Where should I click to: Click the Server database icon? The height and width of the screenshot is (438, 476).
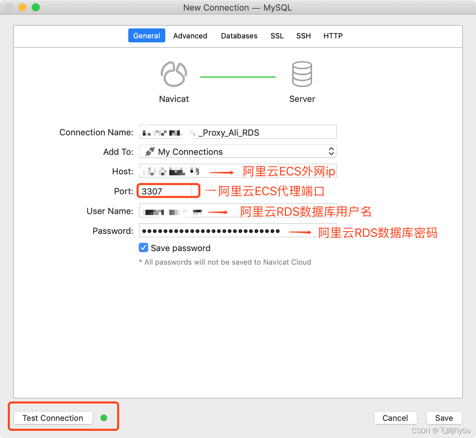pos(302,74)
